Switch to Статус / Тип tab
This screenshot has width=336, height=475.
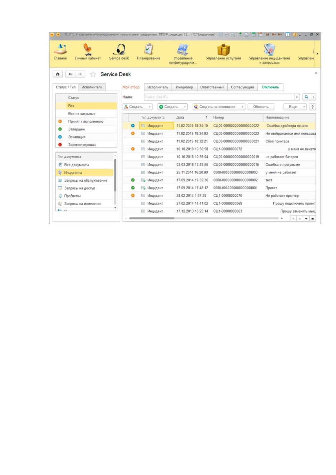click(66, 87)
